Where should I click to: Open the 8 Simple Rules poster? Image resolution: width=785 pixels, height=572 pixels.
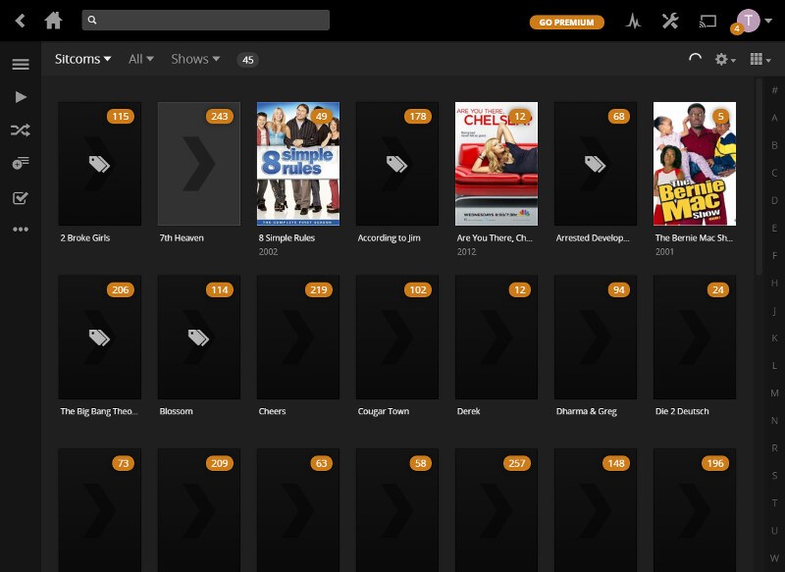(298, 164)
